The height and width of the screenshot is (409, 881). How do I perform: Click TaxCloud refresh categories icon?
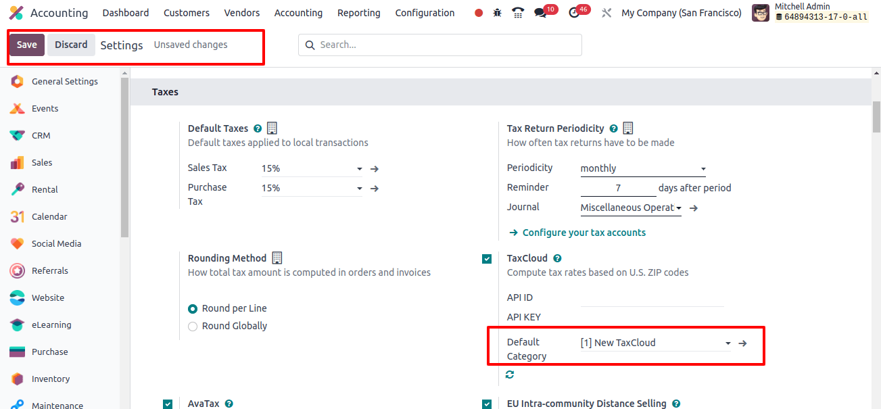pos(510,374)
